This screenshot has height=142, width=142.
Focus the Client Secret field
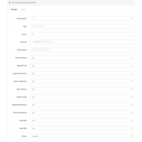pos(82,50)
